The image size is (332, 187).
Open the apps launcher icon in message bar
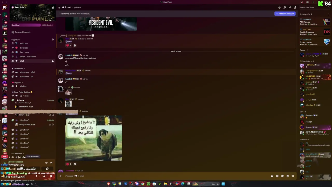293,176
